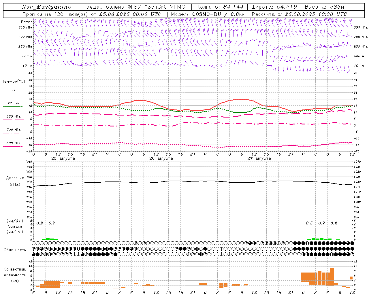Click the 'Давление' pressure panel label
Viewport: 369px width, 295px height.
[x=15, y=178]
